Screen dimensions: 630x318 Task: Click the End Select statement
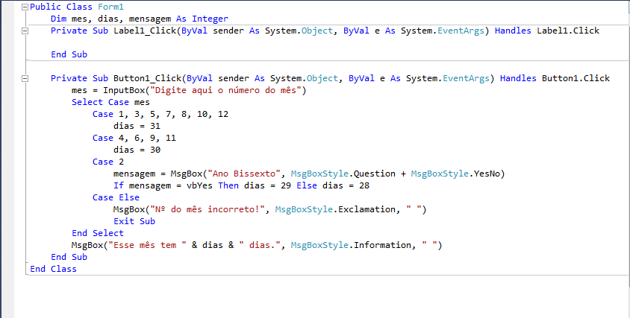98,233
